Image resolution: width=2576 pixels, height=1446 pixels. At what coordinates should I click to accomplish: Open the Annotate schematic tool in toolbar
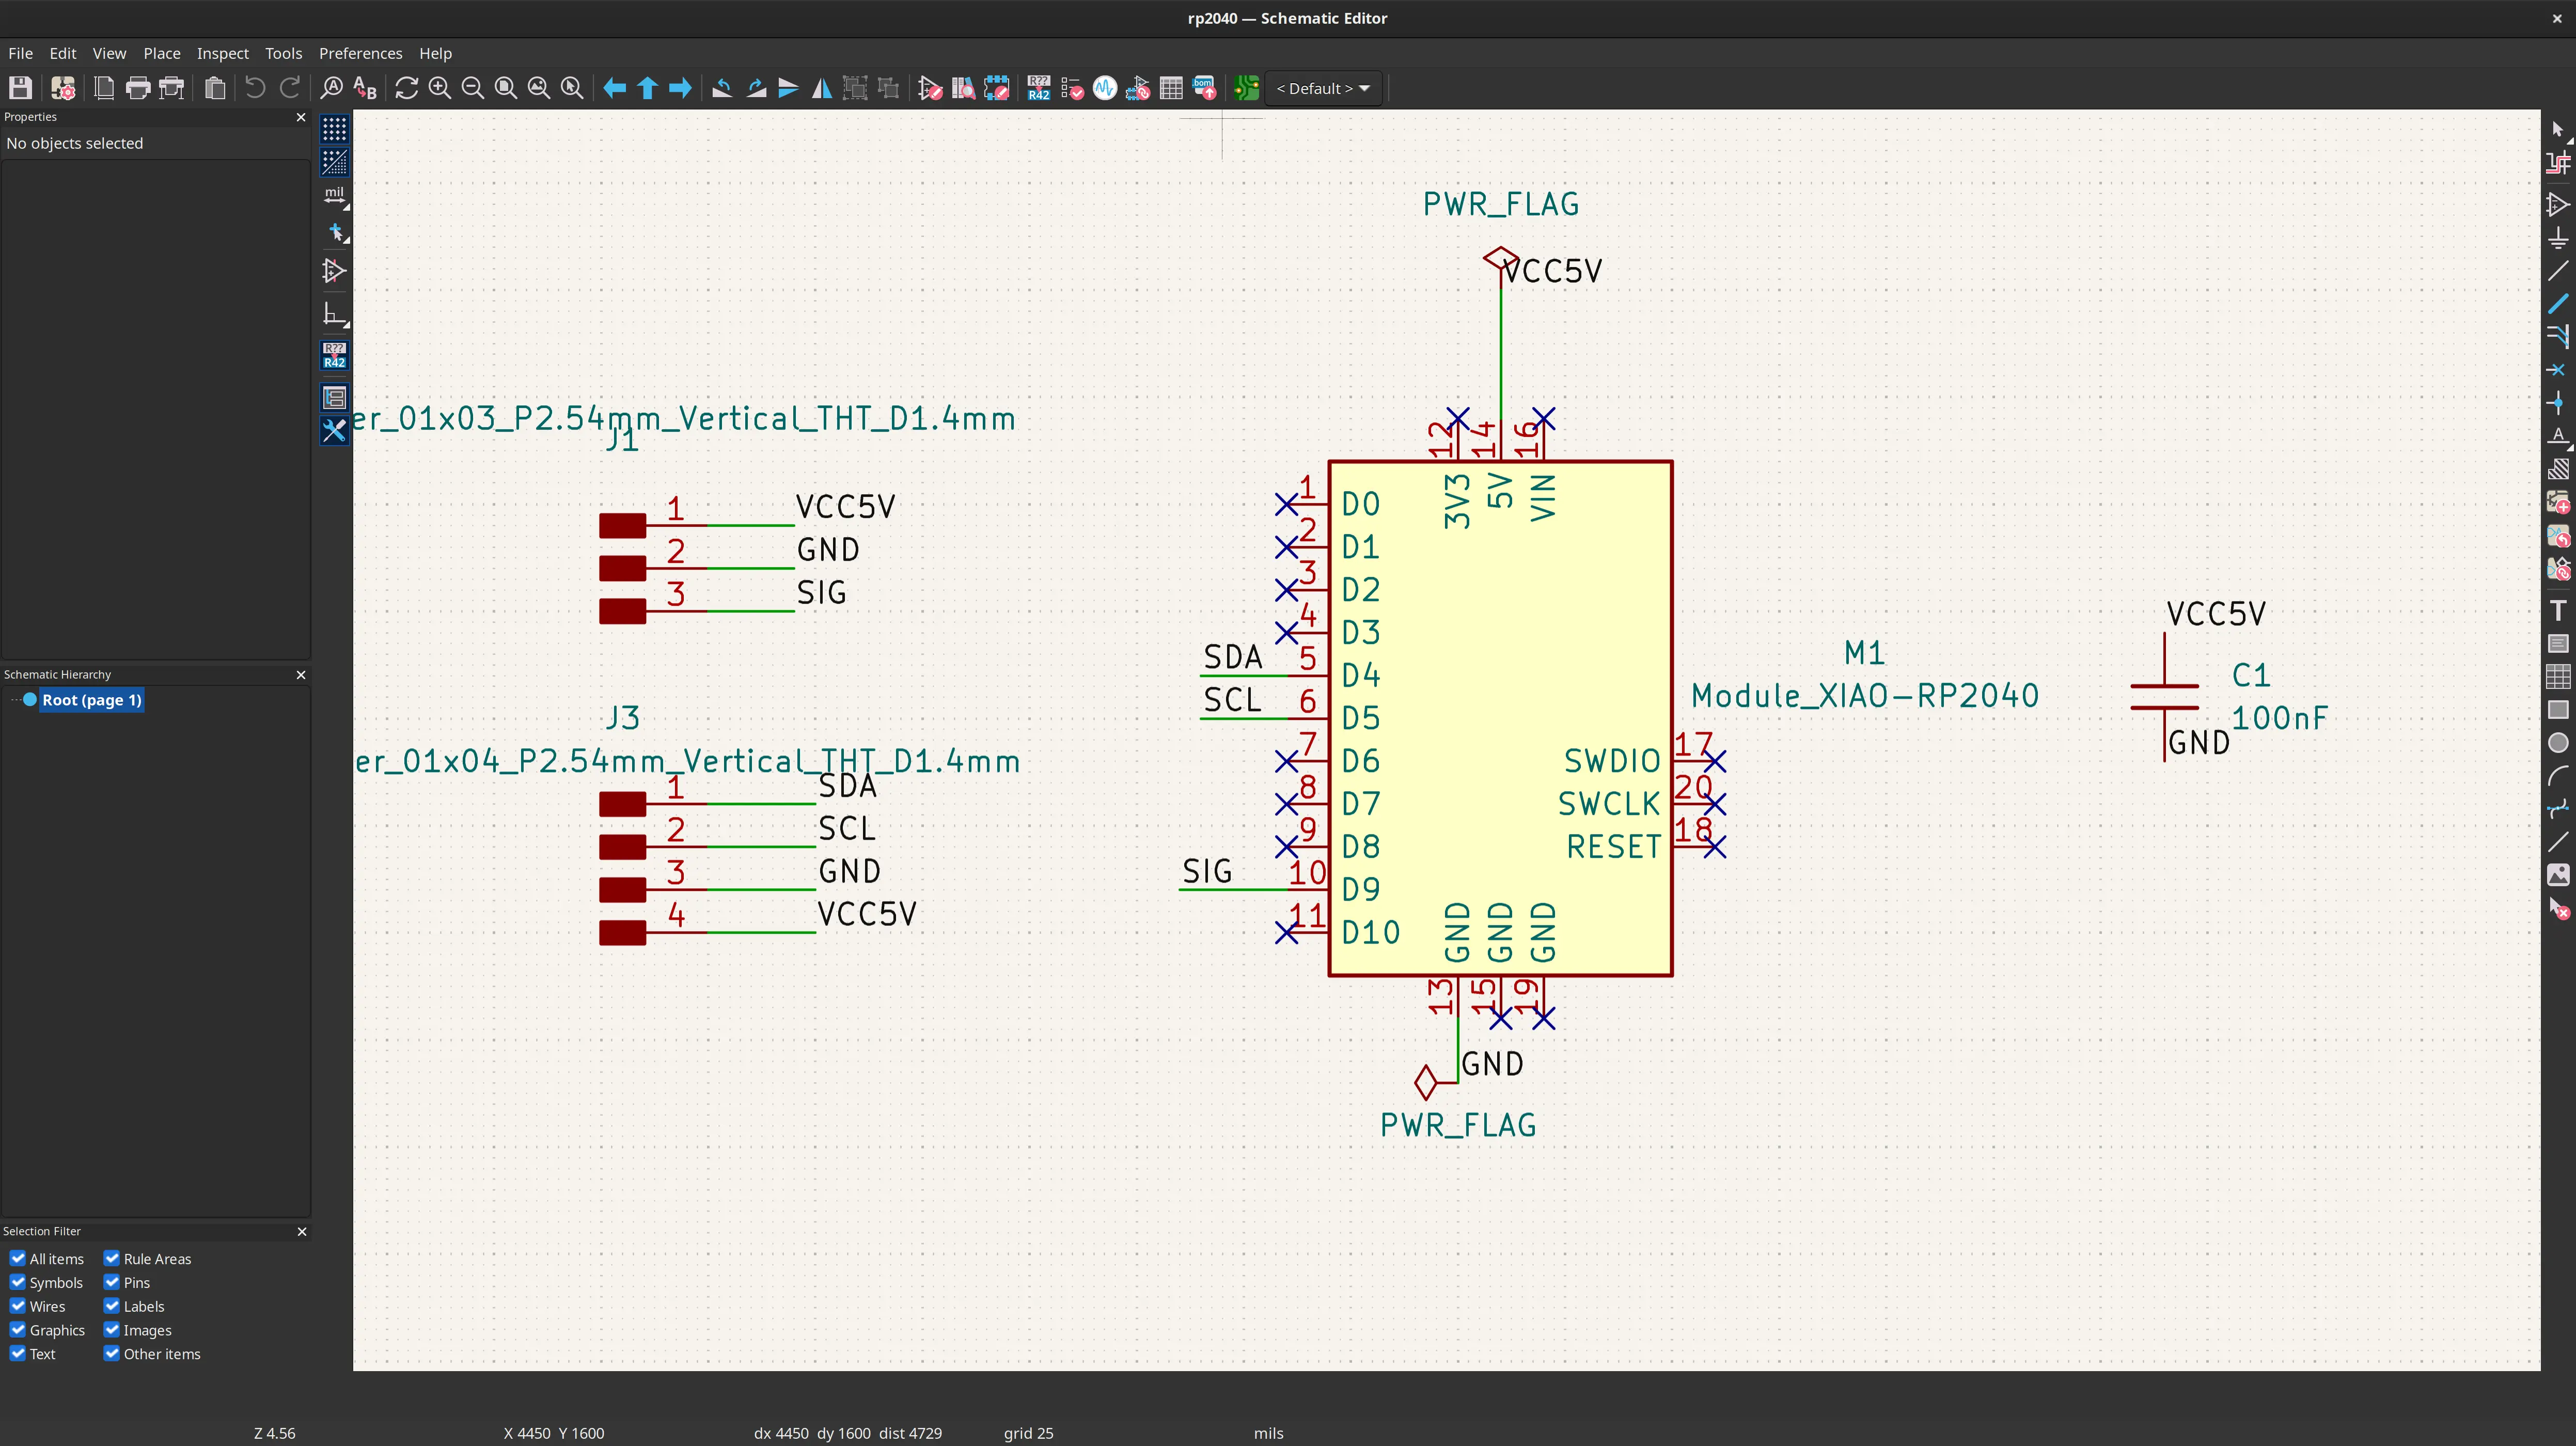tap(1038, 88)
